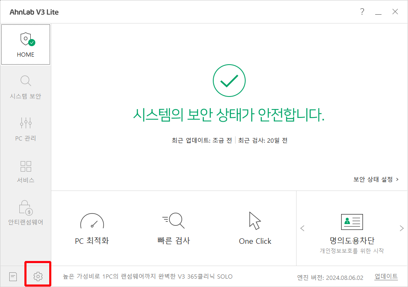Screen dimensions: 408x287
Task: Close the AhnLab V3 Lite window
Action: (395, 12)
